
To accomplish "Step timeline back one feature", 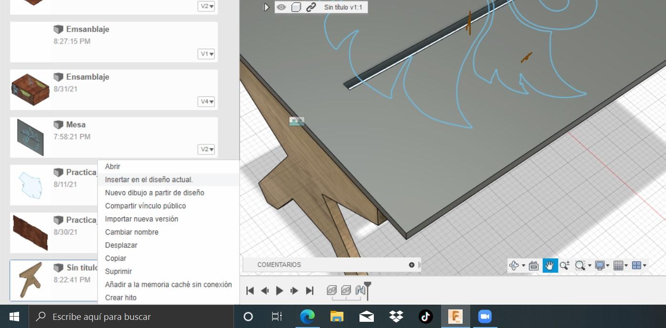I will click(x=265, y=291).
